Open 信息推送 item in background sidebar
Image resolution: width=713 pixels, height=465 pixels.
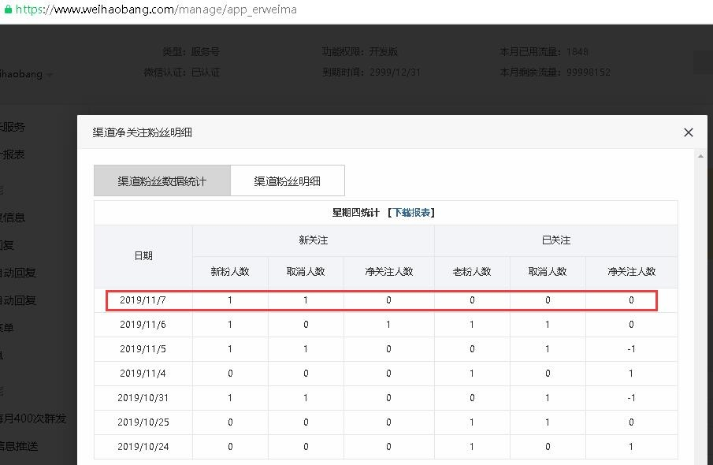(x=19, y=446)
